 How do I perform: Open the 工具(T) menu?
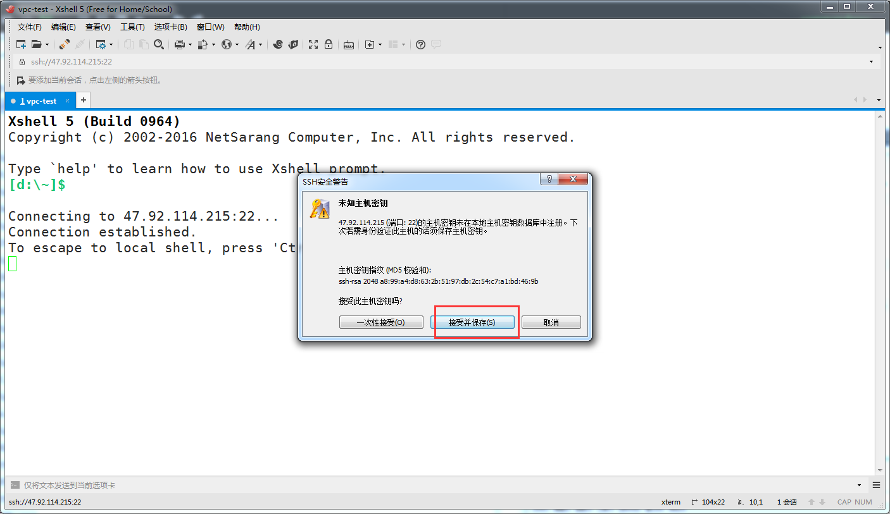(x=132, y=27)
